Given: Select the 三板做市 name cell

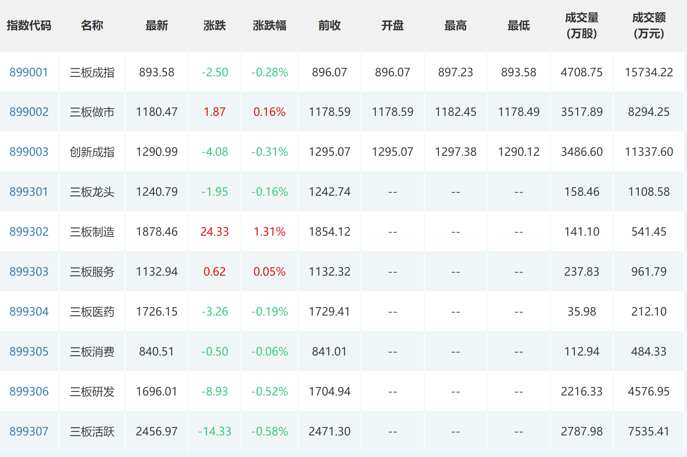Looking at the screenshot, I should (x=92, y=112).
